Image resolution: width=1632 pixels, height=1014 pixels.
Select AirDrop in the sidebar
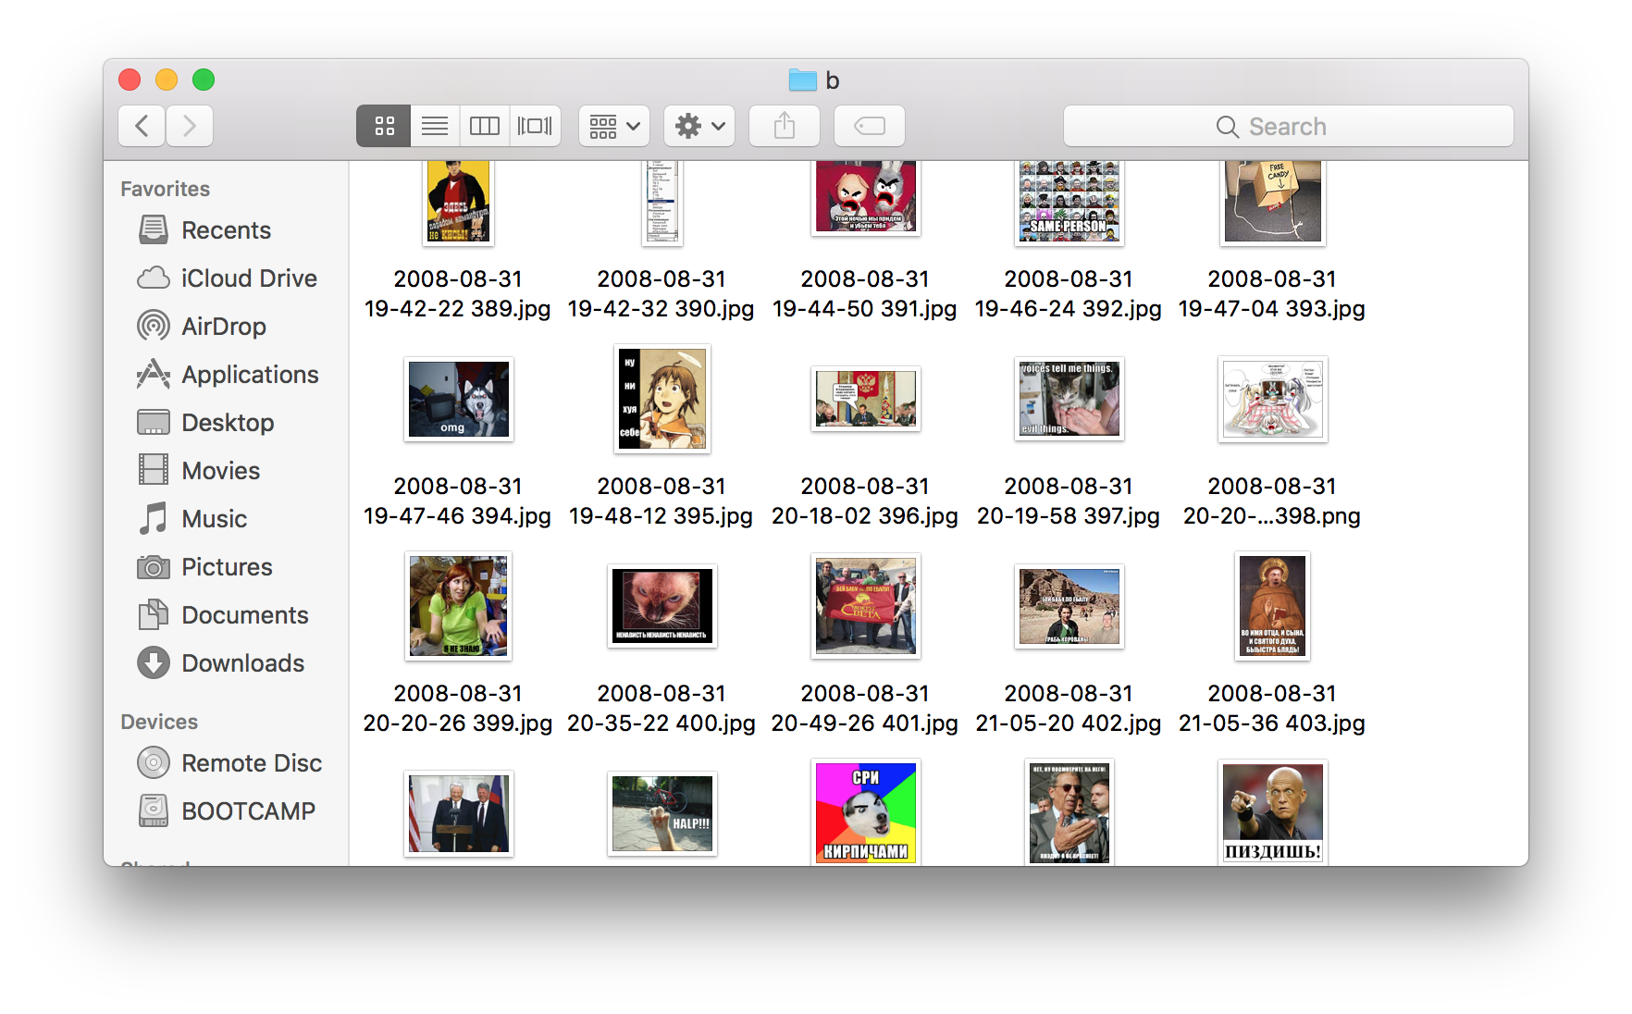pos(227,327)
